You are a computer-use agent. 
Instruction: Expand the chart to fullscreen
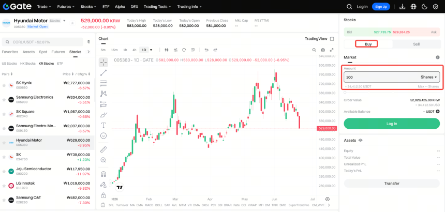[x=331, y=50]
